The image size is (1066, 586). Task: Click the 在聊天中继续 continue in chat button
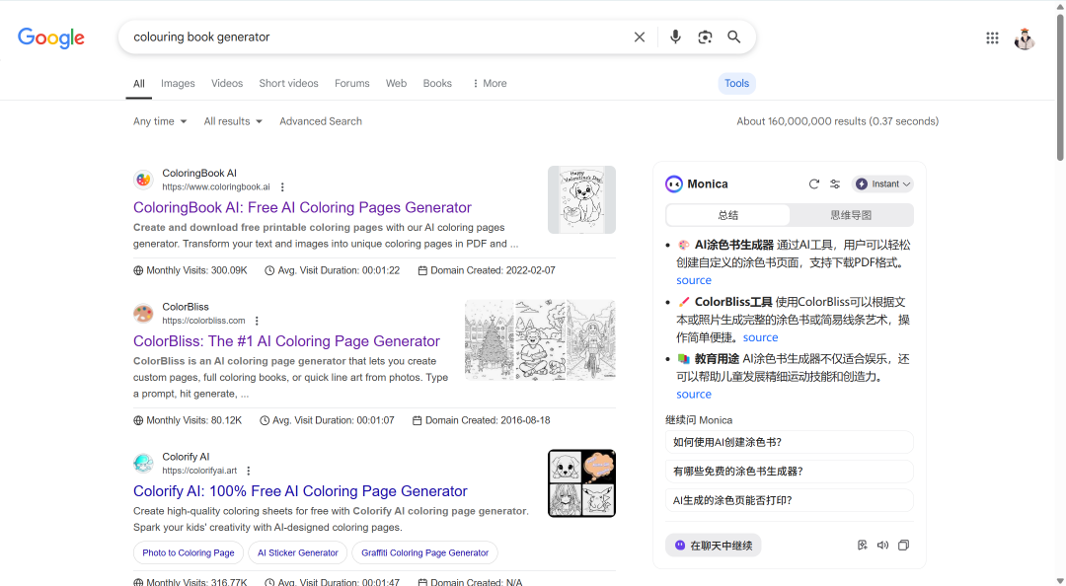[x=714, y=546]
